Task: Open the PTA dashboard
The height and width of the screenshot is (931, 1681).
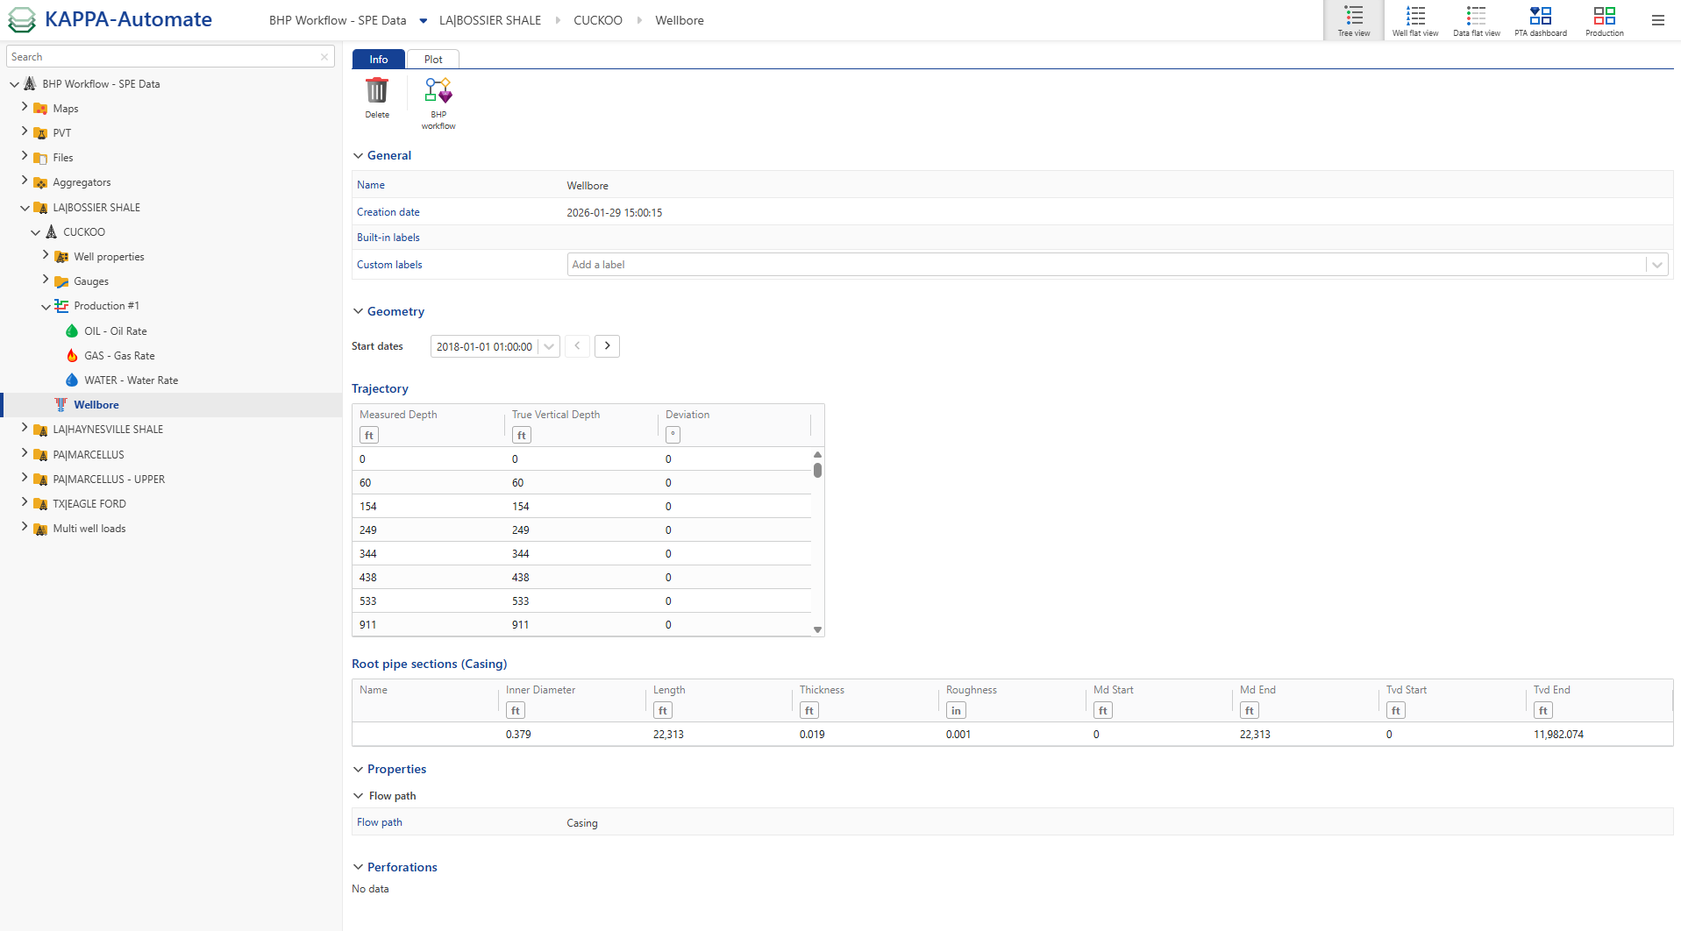Action: [x=1540, y=20]
